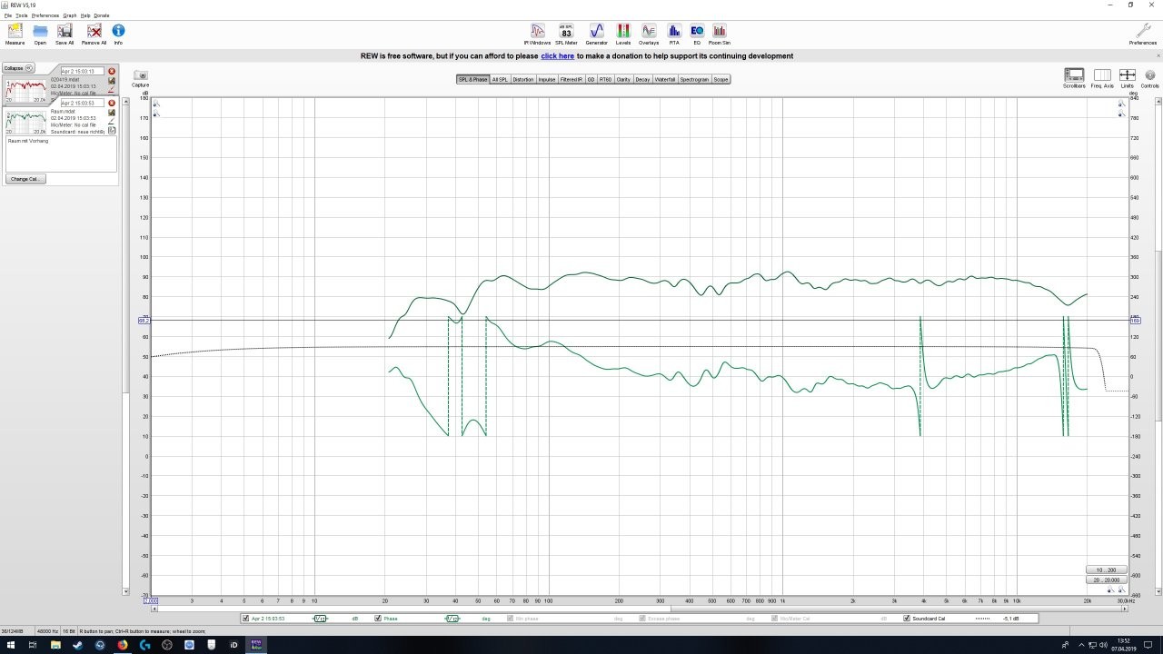Set frequency range to 20 .. 20,000
The width and height of the screenshot is (1163, 654).
[x=1106, y=580]
